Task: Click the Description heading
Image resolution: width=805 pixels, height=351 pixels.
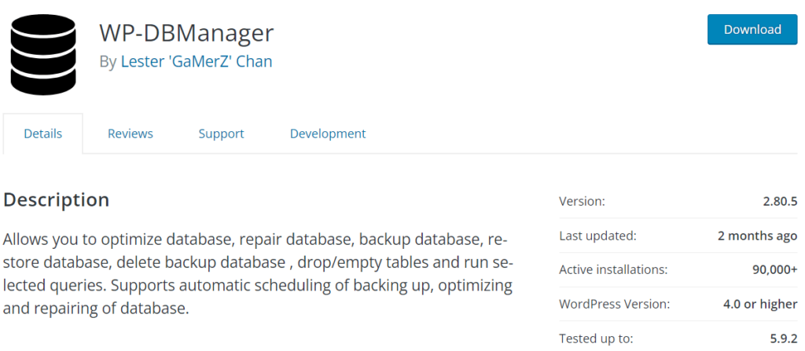Action: (57, 199)
